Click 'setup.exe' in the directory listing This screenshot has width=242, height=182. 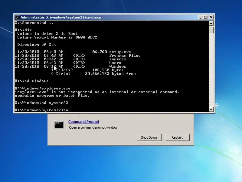[120, 52]
